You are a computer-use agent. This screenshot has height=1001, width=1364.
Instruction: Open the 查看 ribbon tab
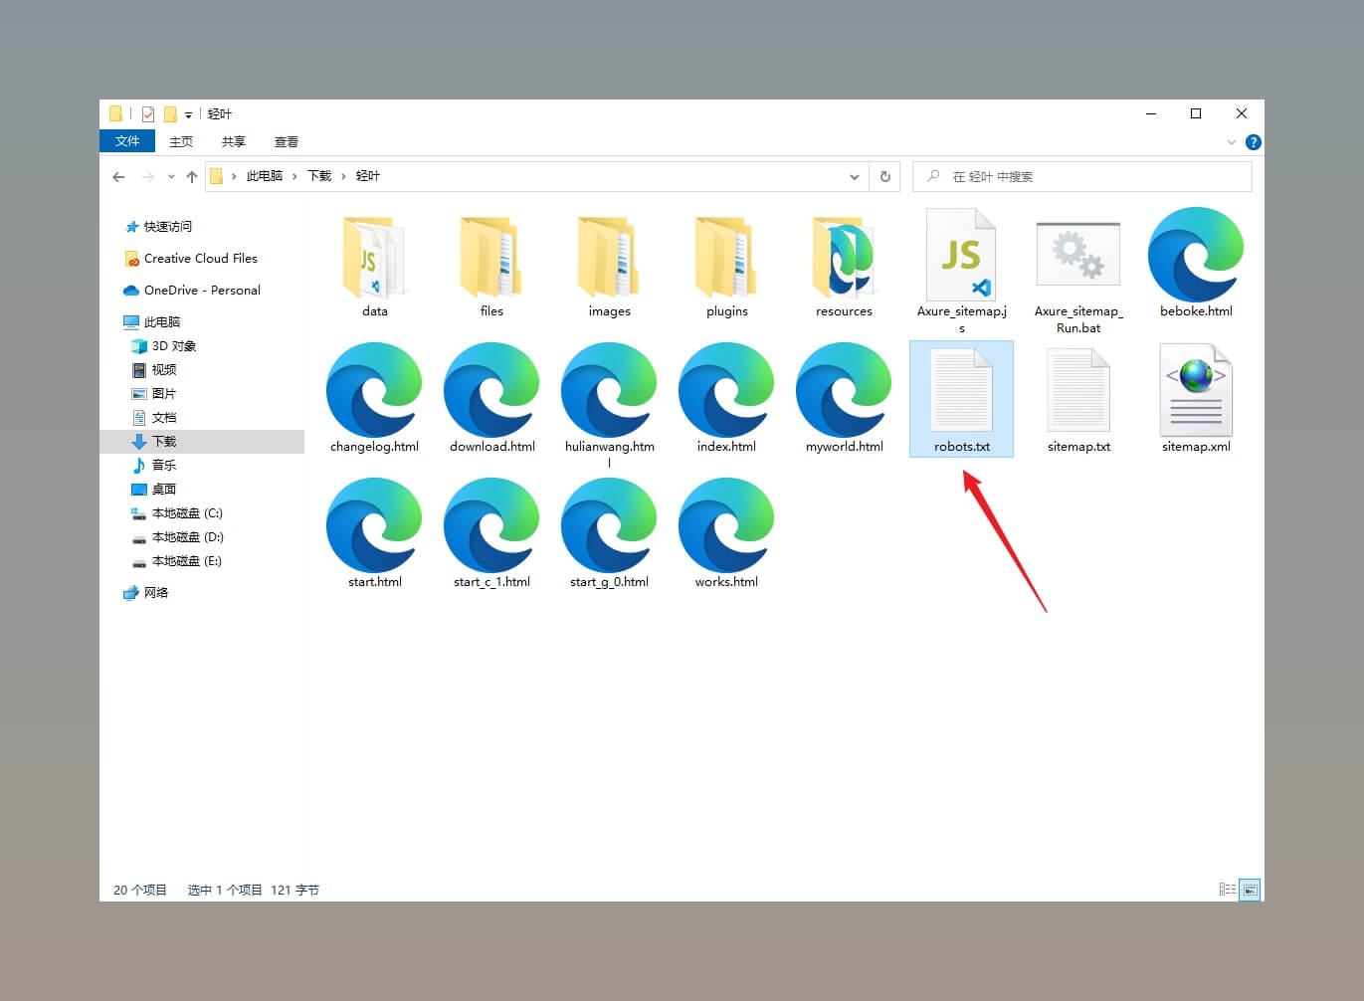click(287, 141)
